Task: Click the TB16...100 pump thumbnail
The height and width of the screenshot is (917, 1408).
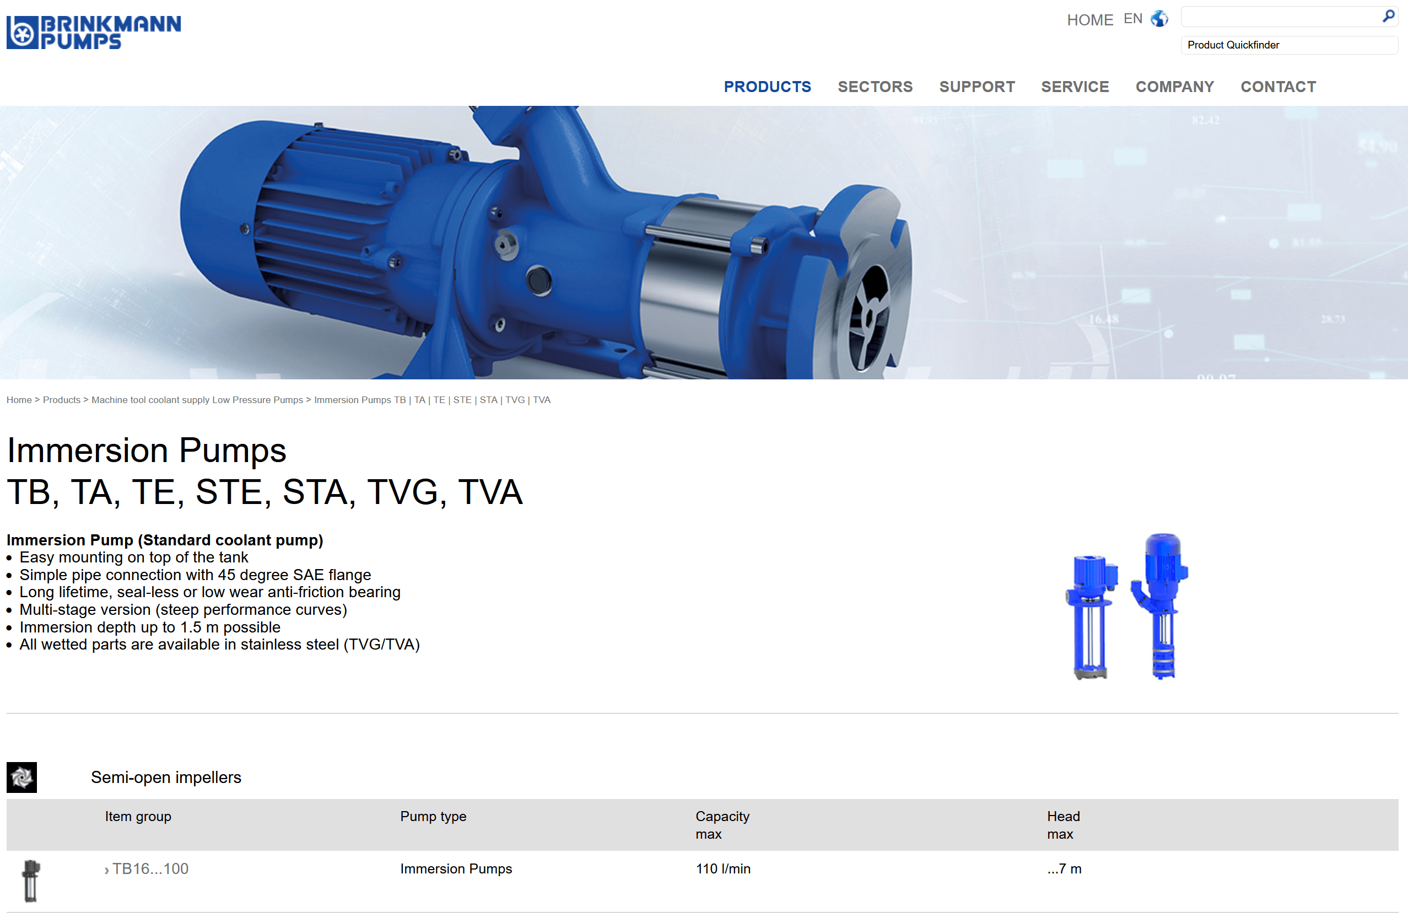Action: (x=31, y=881)
